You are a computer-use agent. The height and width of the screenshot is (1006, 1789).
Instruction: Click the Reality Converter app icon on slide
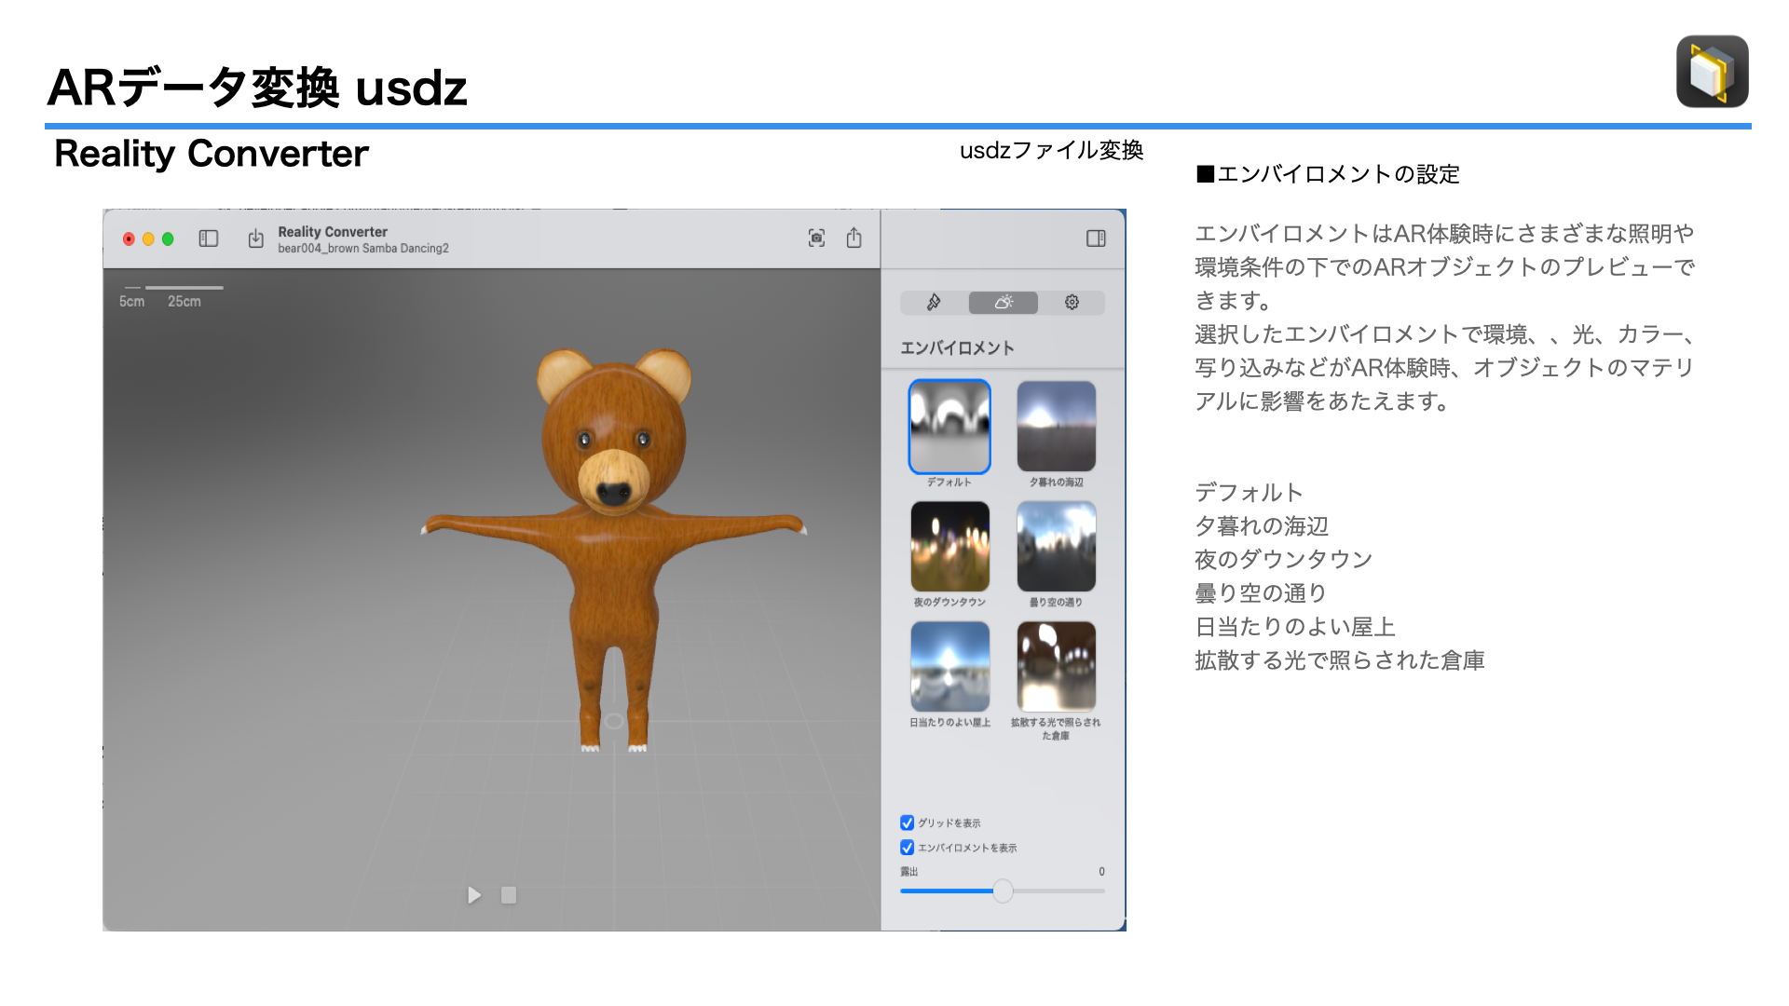pos(1712,72)
